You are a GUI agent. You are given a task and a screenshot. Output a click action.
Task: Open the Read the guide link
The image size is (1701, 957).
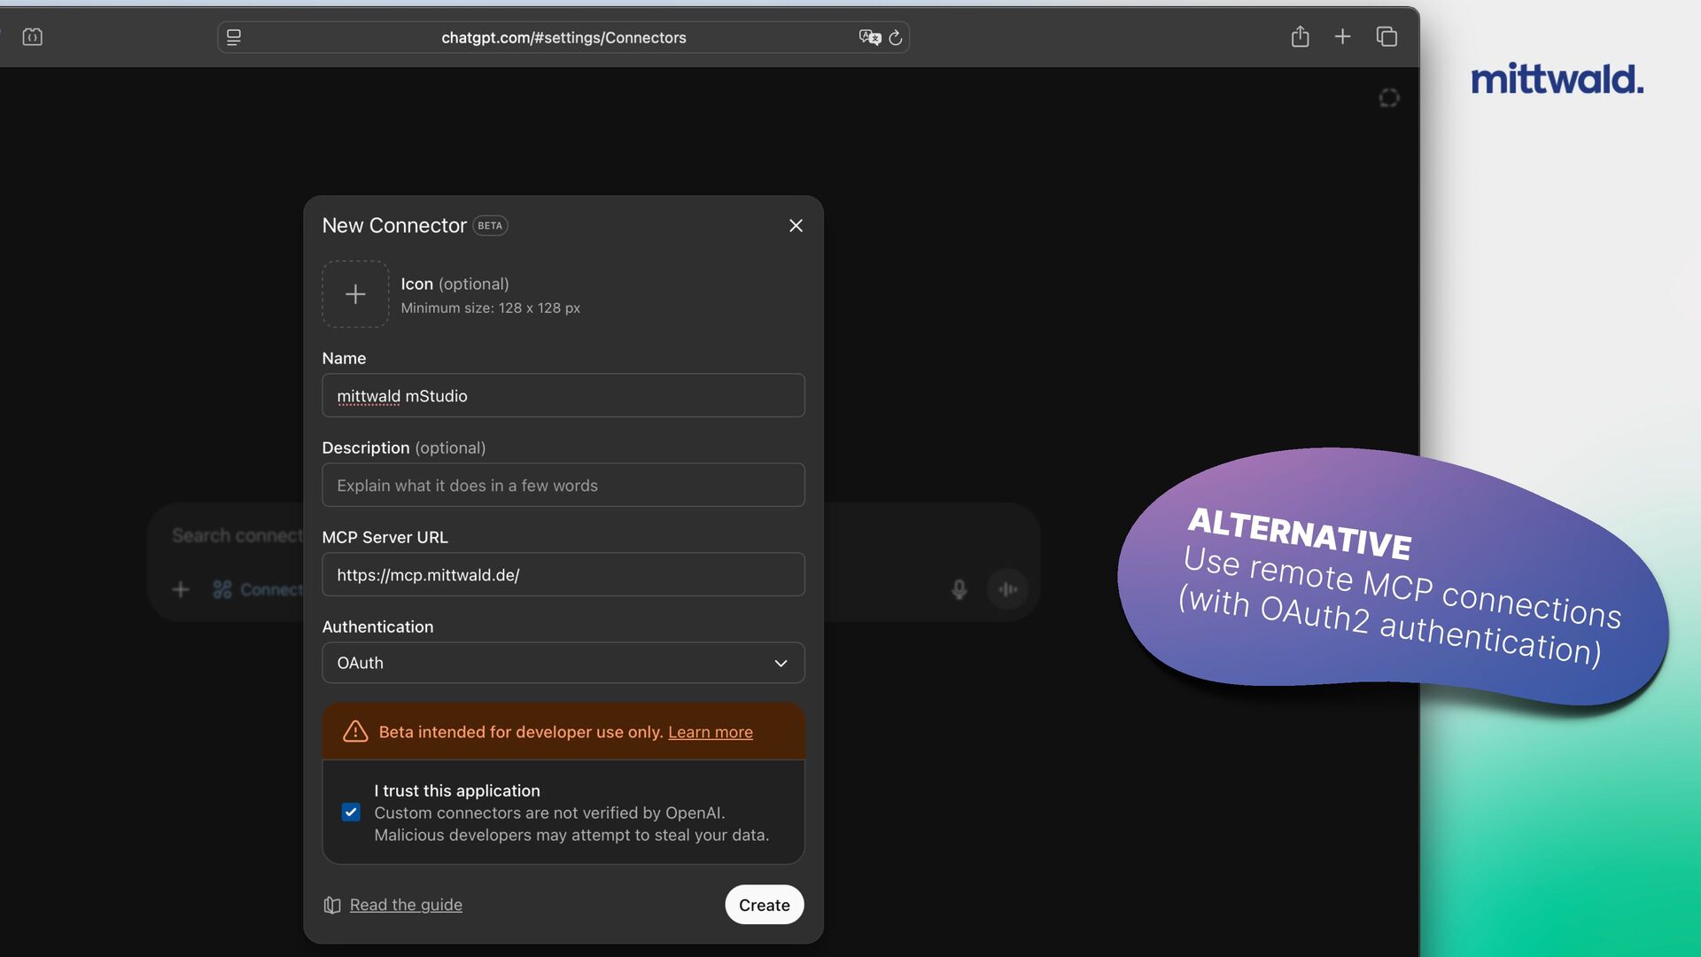pos(405,905)
